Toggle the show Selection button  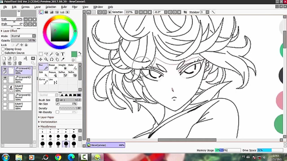pos(109,12)
